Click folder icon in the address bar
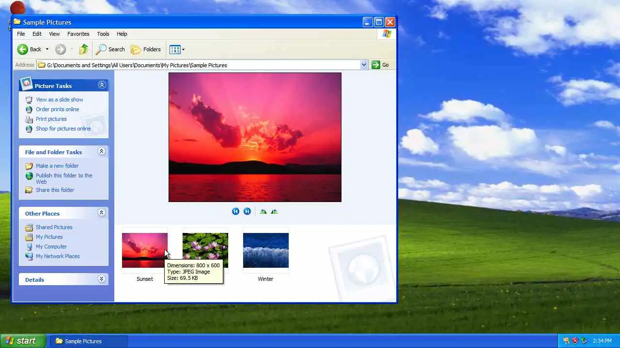 pos(42,65)
